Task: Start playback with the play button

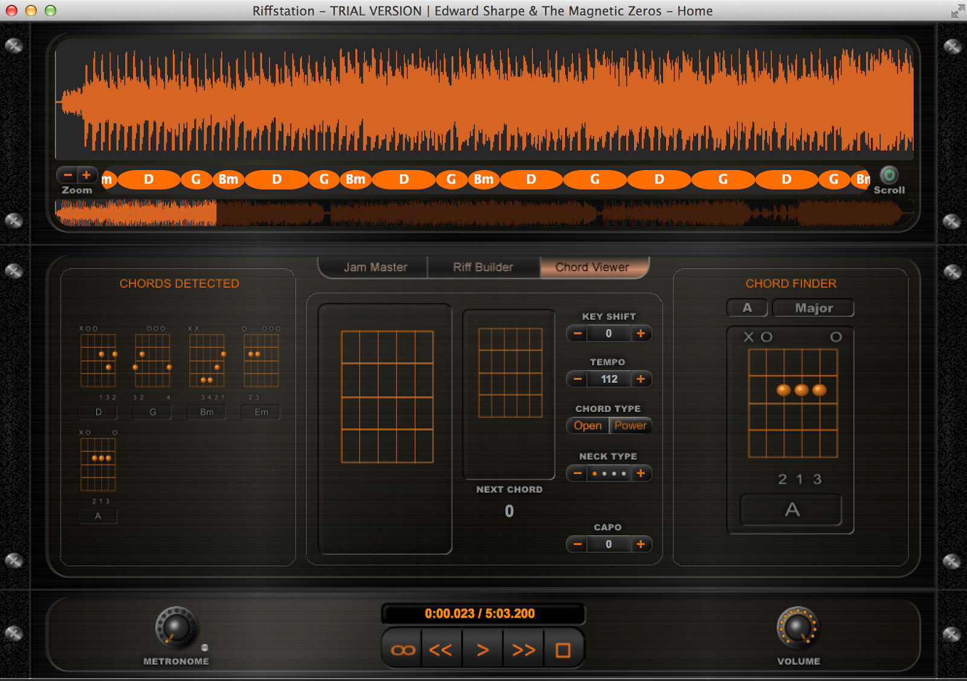Action: [482, 650]
